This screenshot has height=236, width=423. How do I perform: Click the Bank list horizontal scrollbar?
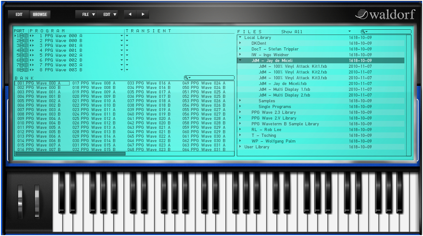(x=70, y=154)
